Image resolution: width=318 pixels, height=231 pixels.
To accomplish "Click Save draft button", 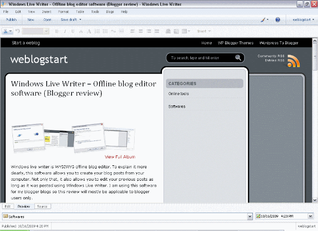I will coord(69,20).
